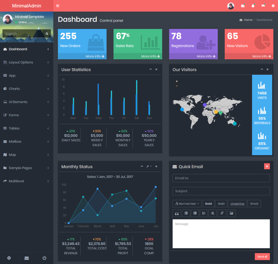Click the indent button in editor
Screen dimensions: 278x264
point(212,213)
